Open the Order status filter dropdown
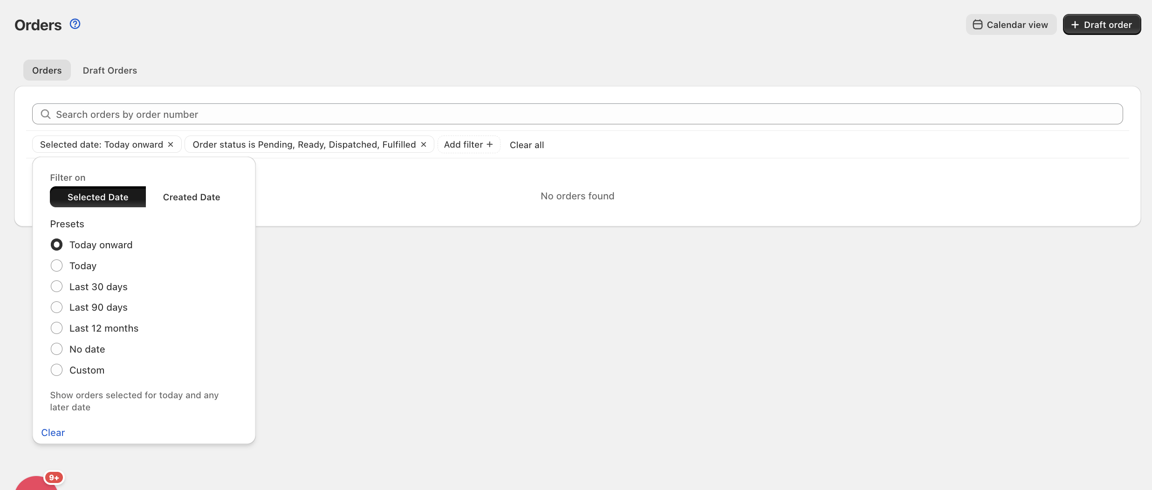This screenshot has width=1152, height=490. (x=304, y=144)
